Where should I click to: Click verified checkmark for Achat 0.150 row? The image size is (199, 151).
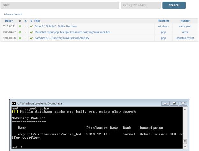coord(31,26)
